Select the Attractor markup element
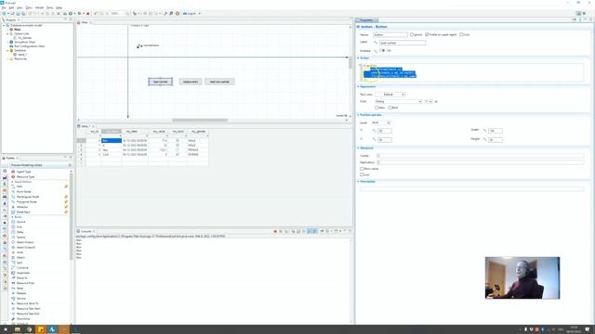The width and height of the screenshot is (595, 334). coord(22,207)
